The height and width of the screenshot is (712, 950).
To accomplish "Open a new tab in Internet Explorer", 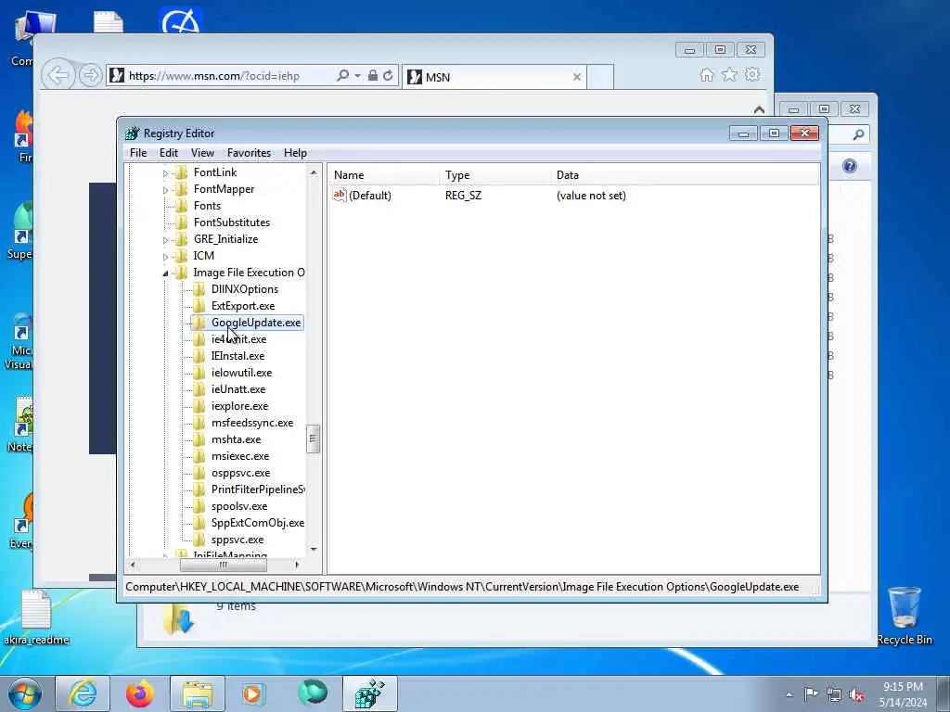I will tap(601, 77).
